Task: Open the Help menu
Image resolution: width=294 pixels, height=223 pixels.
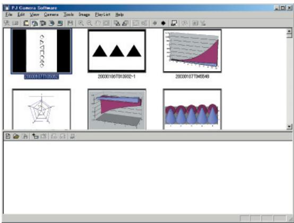Action: point(119,14)
